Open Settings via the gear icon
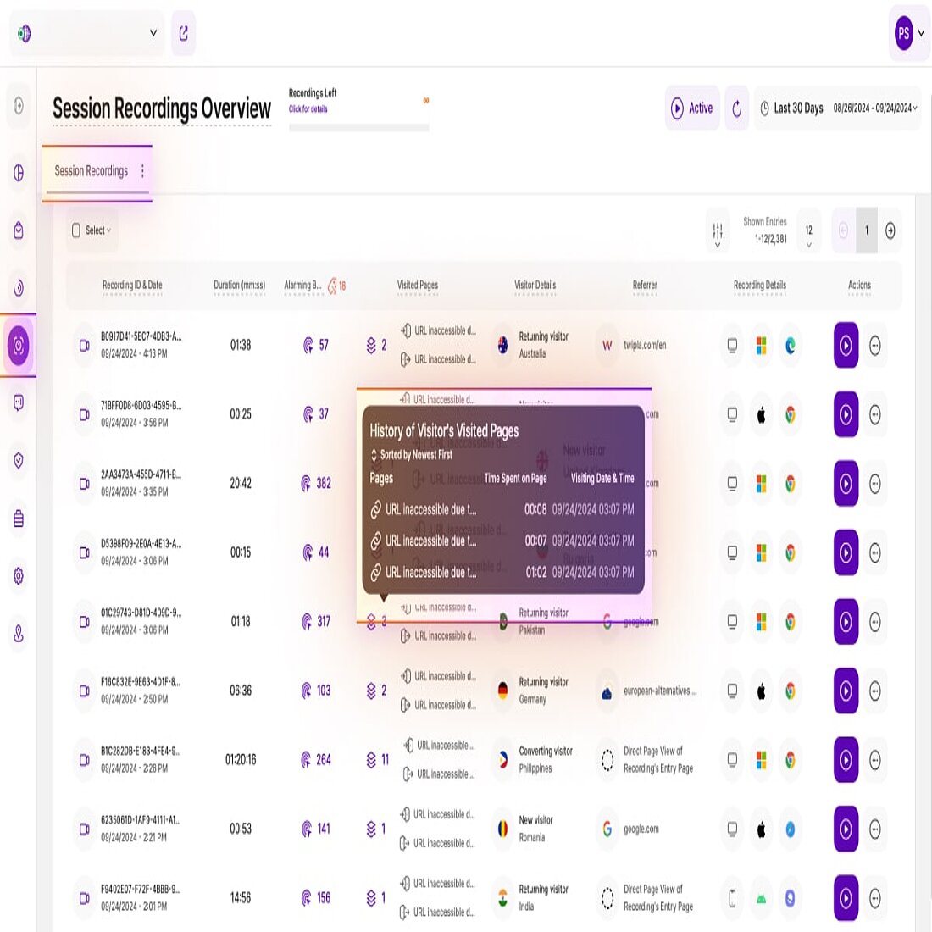 18,576
